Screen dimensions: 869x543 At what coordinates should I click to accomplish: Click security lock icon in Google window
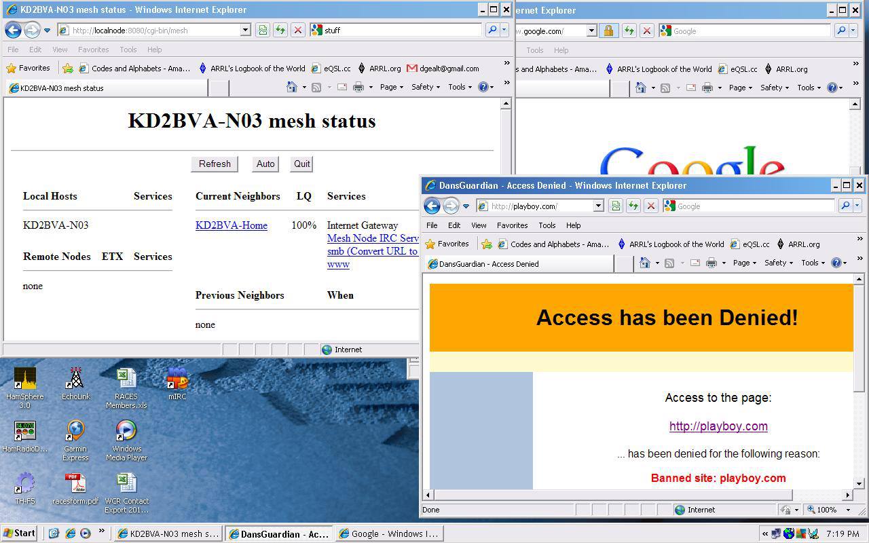click(x=608, y=31)
